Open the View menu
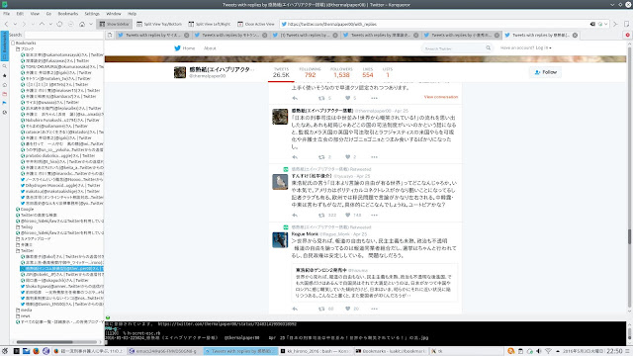633x356 pixels. pos(35,14)
